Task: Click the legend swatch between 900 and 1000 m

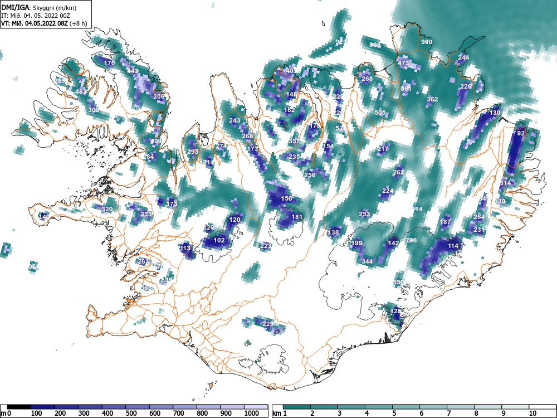Action: point(232,407)
